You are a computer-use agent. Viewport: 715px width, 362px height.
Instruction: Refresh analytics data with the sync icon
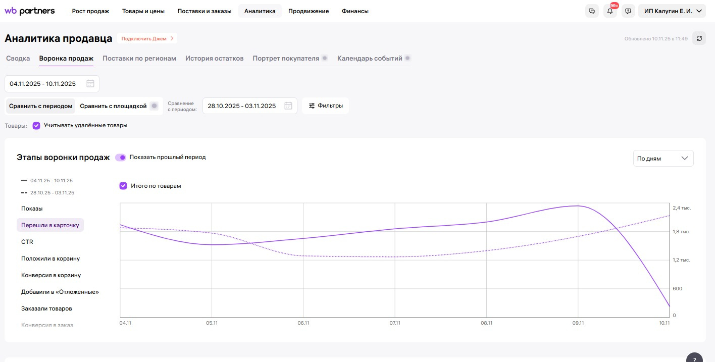point(699,38)
